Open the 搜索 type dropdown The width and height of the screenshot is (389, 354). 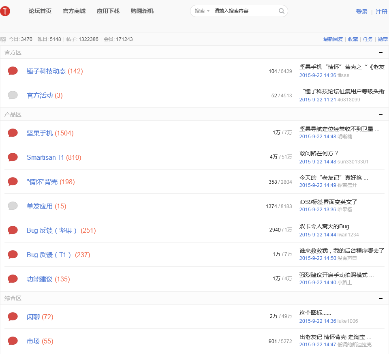202,11
